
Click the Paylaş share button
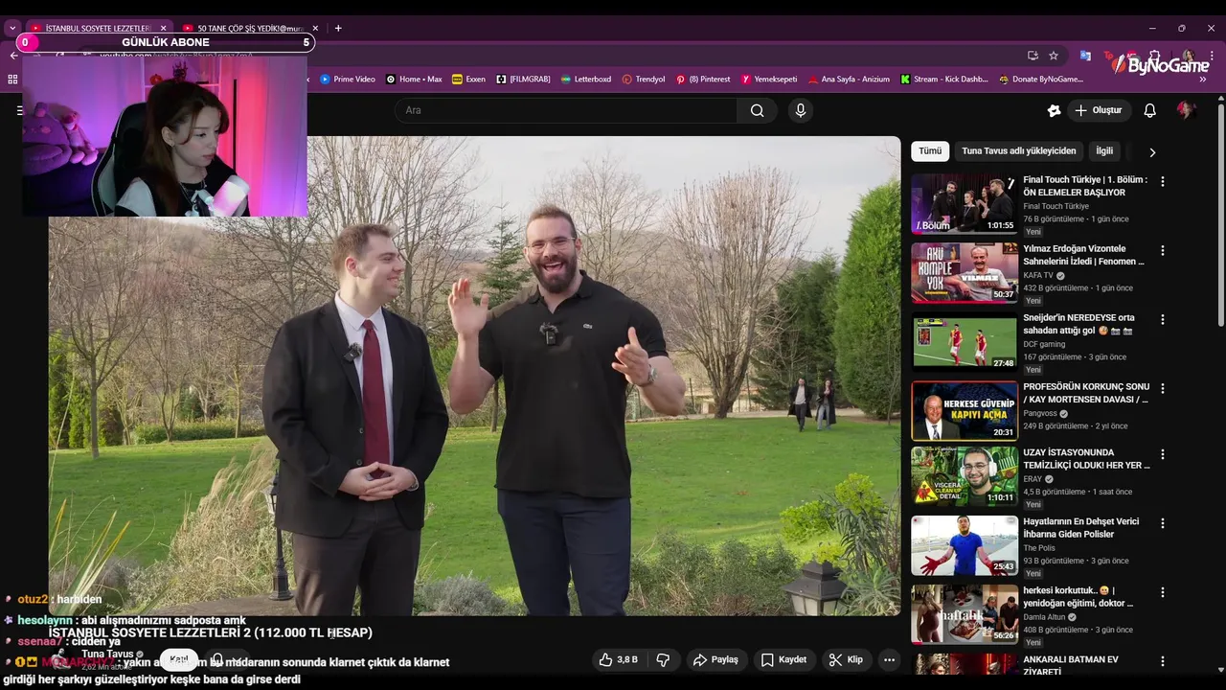[715, 659]
